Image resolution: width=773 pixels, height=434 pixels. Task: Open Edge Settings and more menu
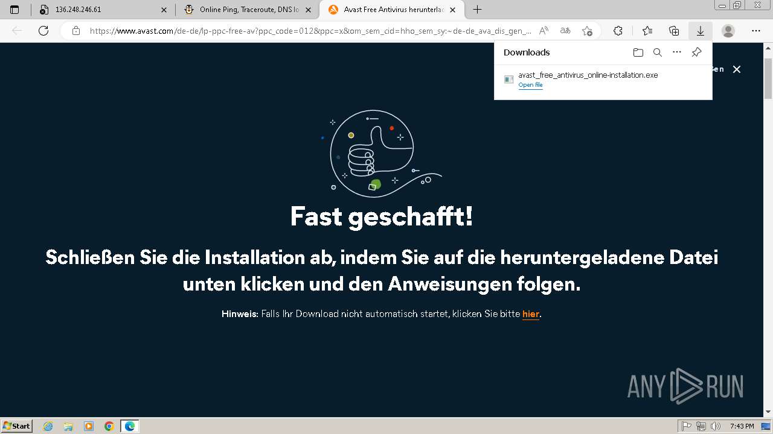(x=756, y=31)
